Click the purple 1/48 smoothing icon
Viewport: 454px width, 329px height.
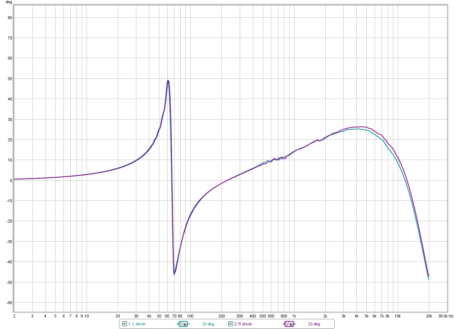[x=289, y=324]
